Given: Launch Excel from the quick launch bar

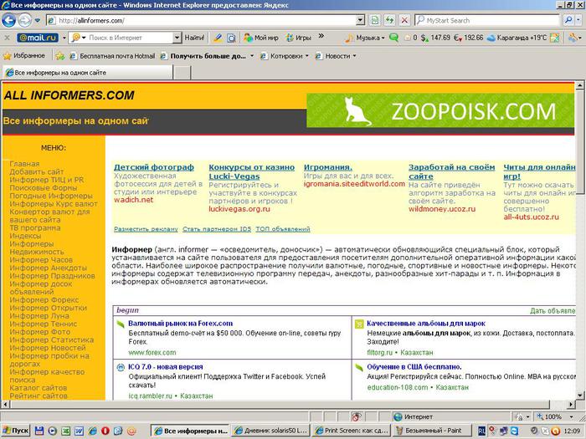Looking at the screenshot, I should (x=66, y=431).
